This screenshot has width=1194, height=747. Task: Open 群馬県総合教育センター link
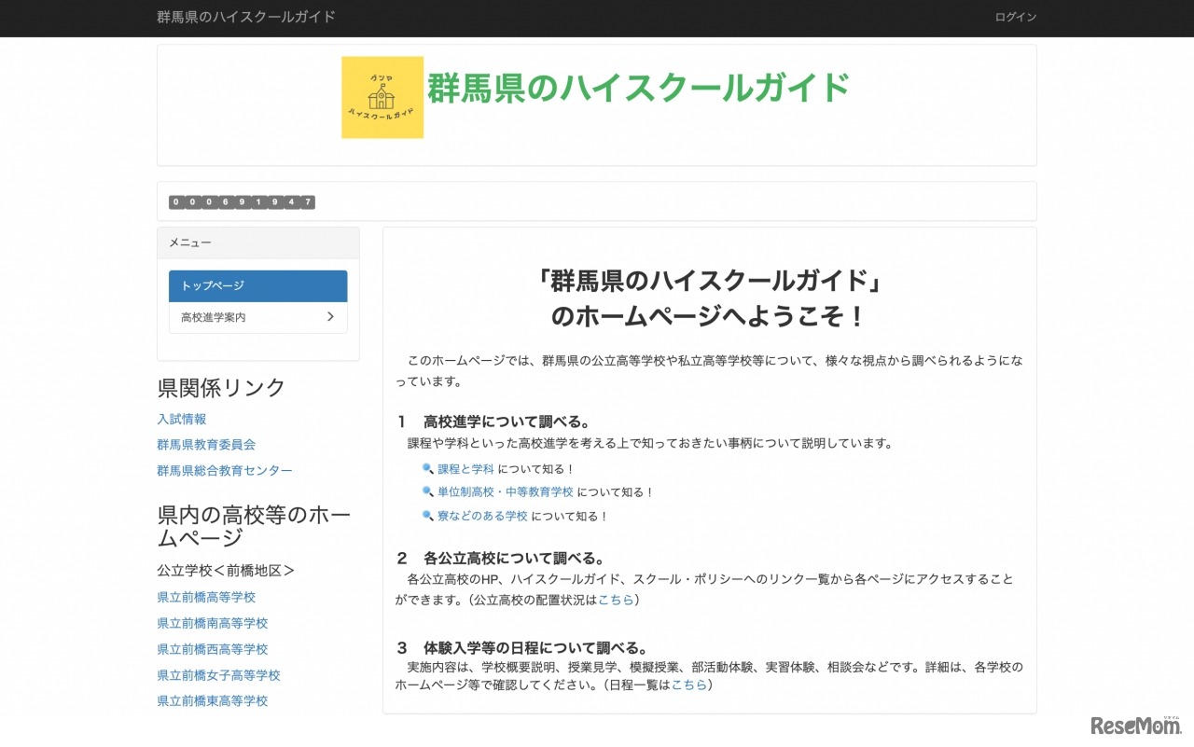pyautogui.click(x=225, y=471)
